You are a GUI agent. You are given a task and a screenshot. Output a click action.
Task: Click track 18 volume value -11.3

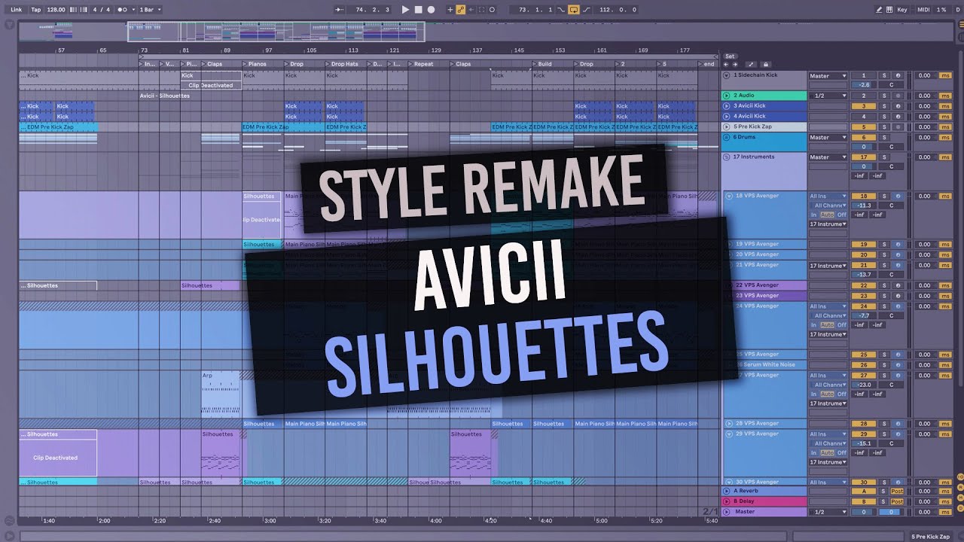point(864,206)
